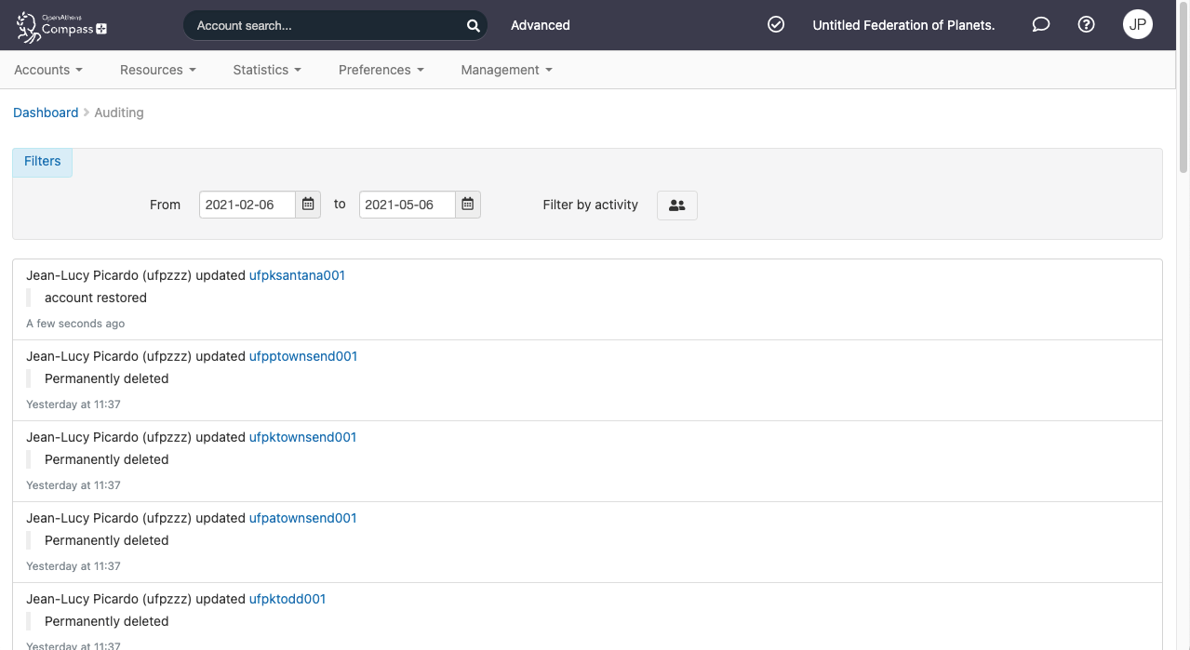Open the chat speech bubble icon
This screenshot has height=650, width=1190.
(x=1041, y=25)
